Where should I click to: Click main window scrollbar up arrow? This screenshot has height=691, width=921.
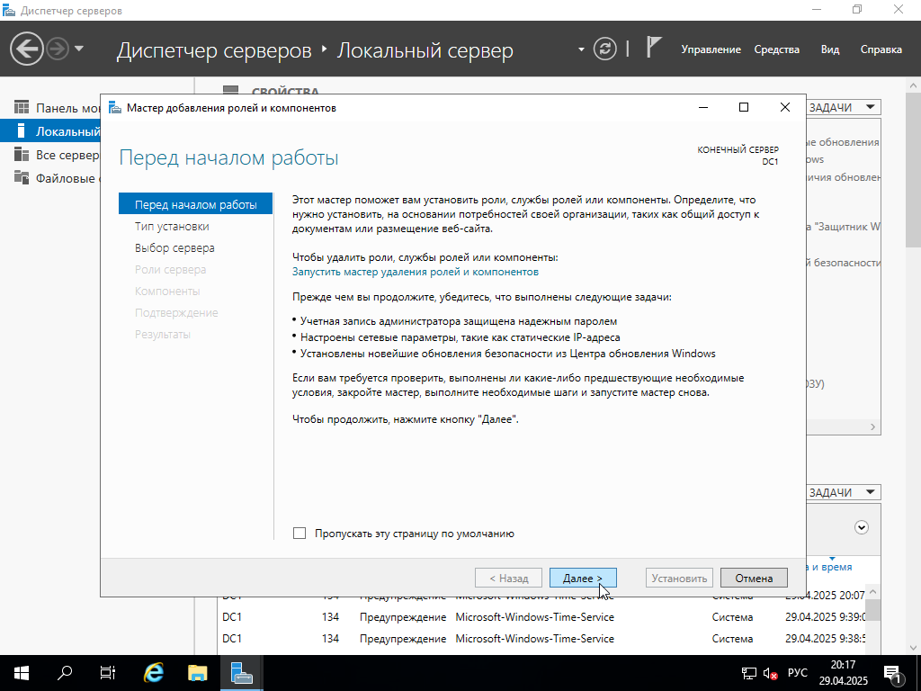[x=914, y=85]
